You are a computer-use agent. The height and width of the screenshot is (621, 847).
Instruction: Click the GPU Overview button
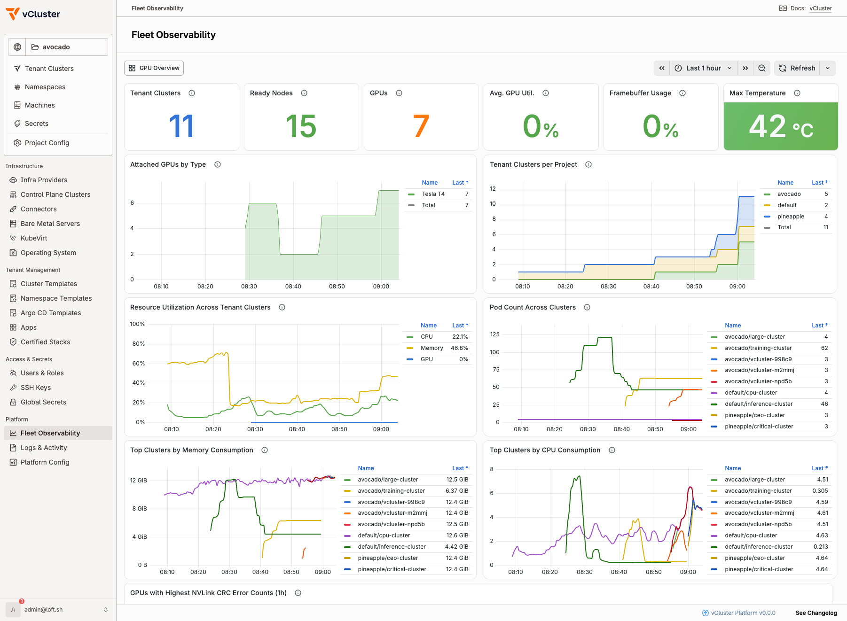pos(154,68)
